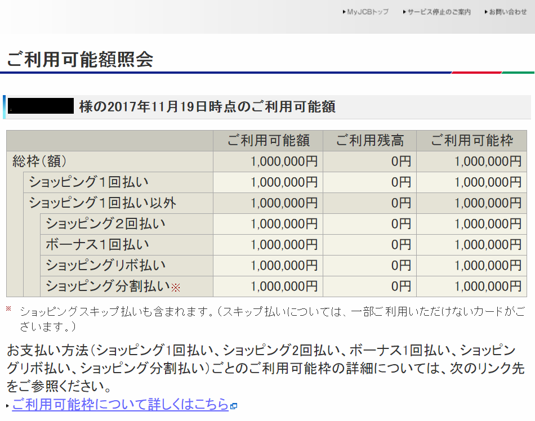The width and height of the screenshot is (535, 421).
Task: Click the red ※ footnote marker
Action: (8, 308)
